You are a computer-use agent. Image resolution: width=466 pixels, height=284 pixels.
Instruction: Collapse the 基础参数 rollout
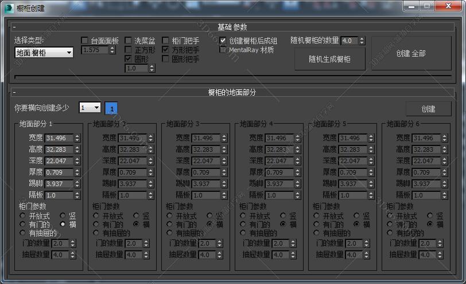point(14,27)
